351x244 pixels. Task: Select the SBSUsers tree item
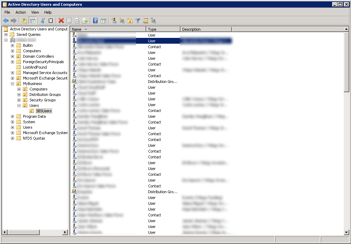(x=43, y=111)
